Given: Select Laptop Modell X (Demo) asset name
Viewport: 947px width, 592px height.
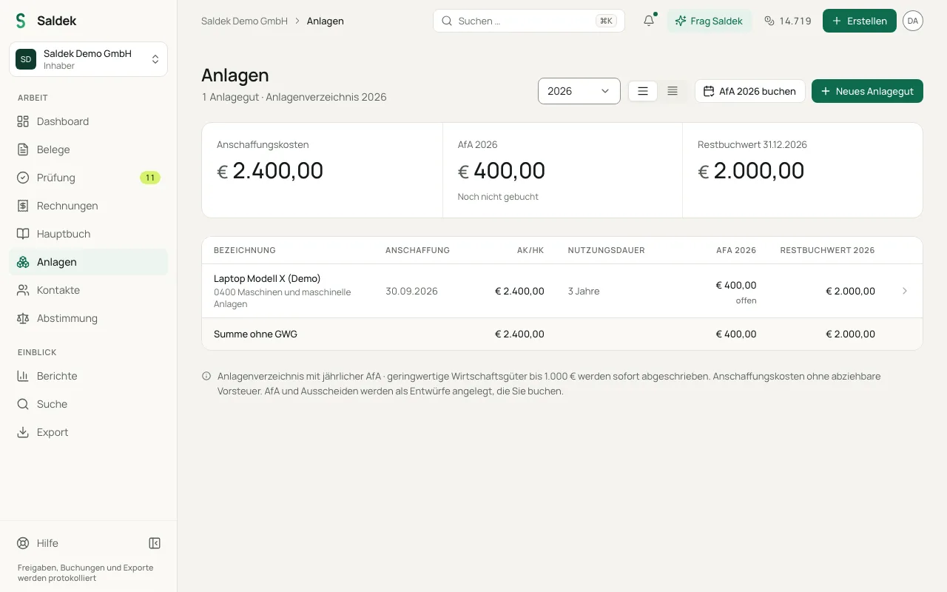Looking at the screenshot, I should tap(267, 278).
